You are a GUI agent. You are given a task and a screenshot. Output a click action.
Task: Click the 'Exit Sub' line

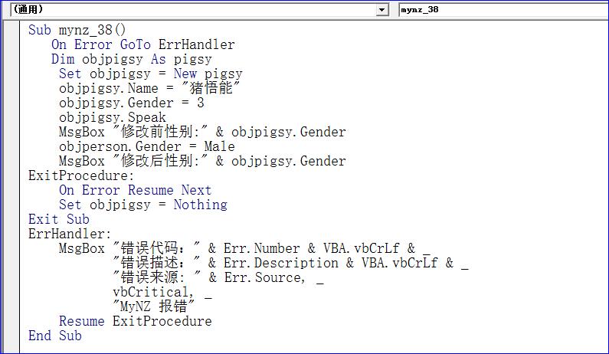[x=59, y=220]
